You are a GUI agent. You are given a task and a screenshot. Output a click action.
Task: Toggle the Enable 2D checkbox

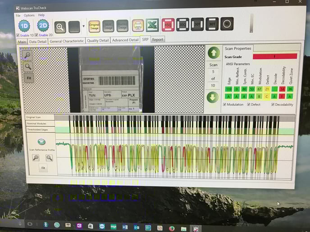click(x=37, y=35)
